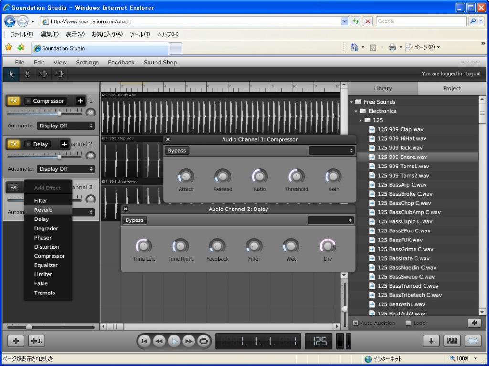Remove the Delay effect chip from channel 2
The image size is (489, 366).
(x=28, y=144)
